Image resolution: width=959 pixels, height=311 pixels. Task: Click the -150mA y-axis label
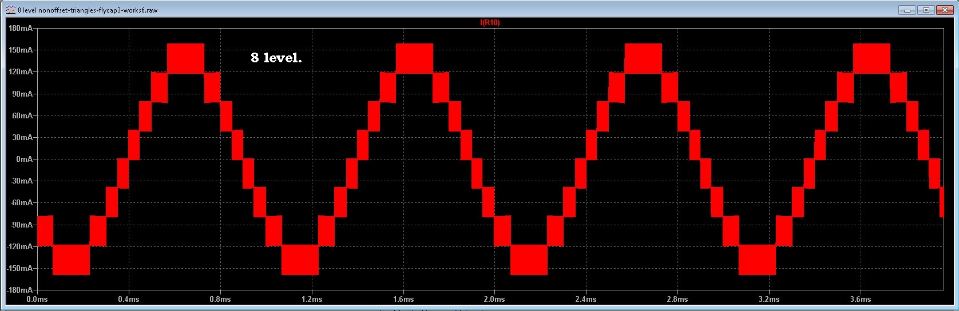(20, 268)
